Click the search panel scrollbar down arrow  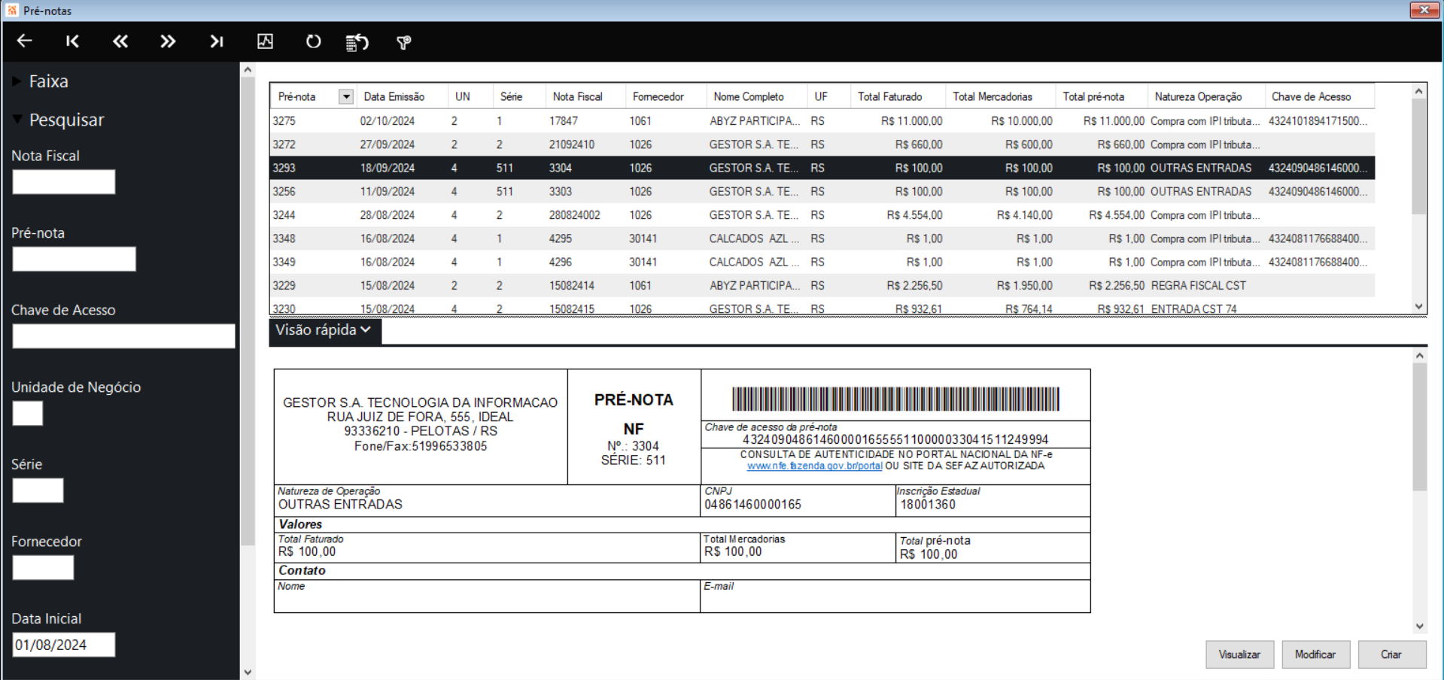click(x=248, y=672)
